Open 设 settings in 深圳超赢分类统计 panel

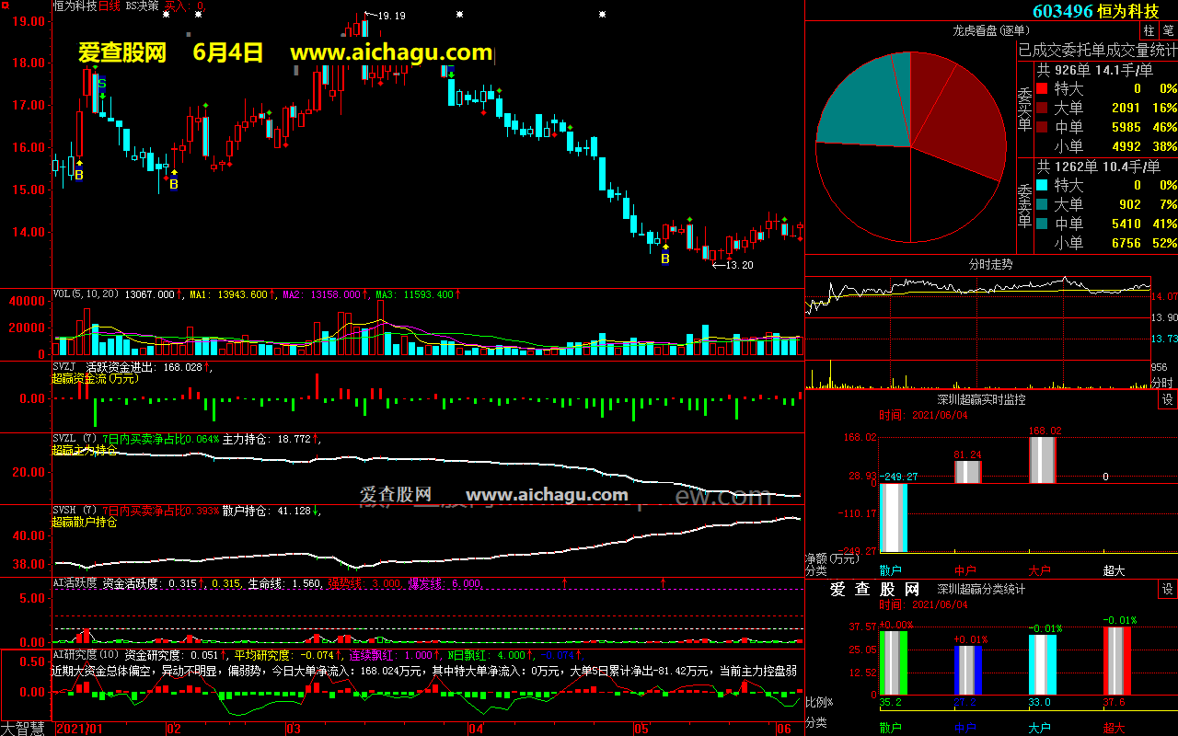(1167, 589)
